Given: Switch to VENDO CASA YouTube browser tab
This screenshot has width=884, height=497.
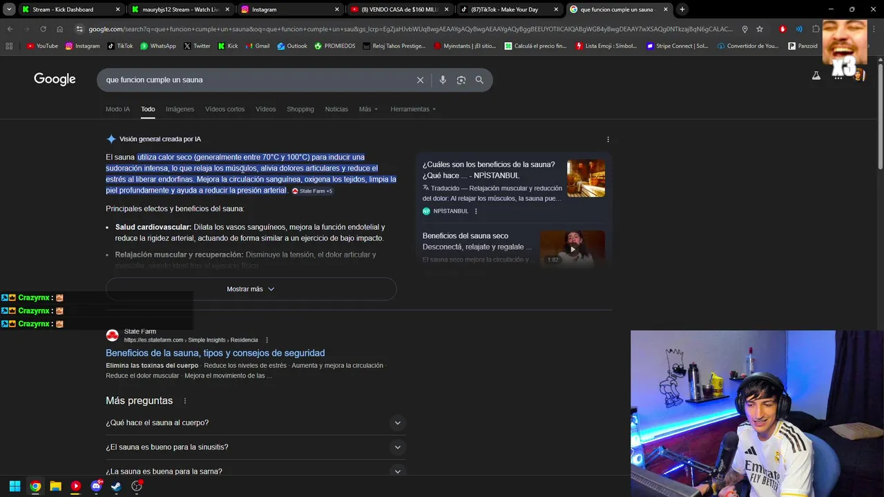Looking at the screenshot, I should (399, 10).
